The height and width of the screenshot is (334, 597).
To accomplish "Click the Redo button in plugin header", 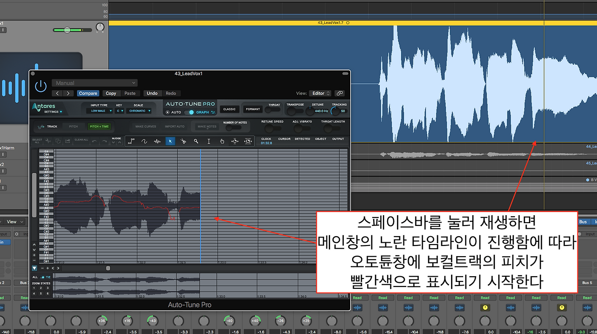I will coord(171,93).
